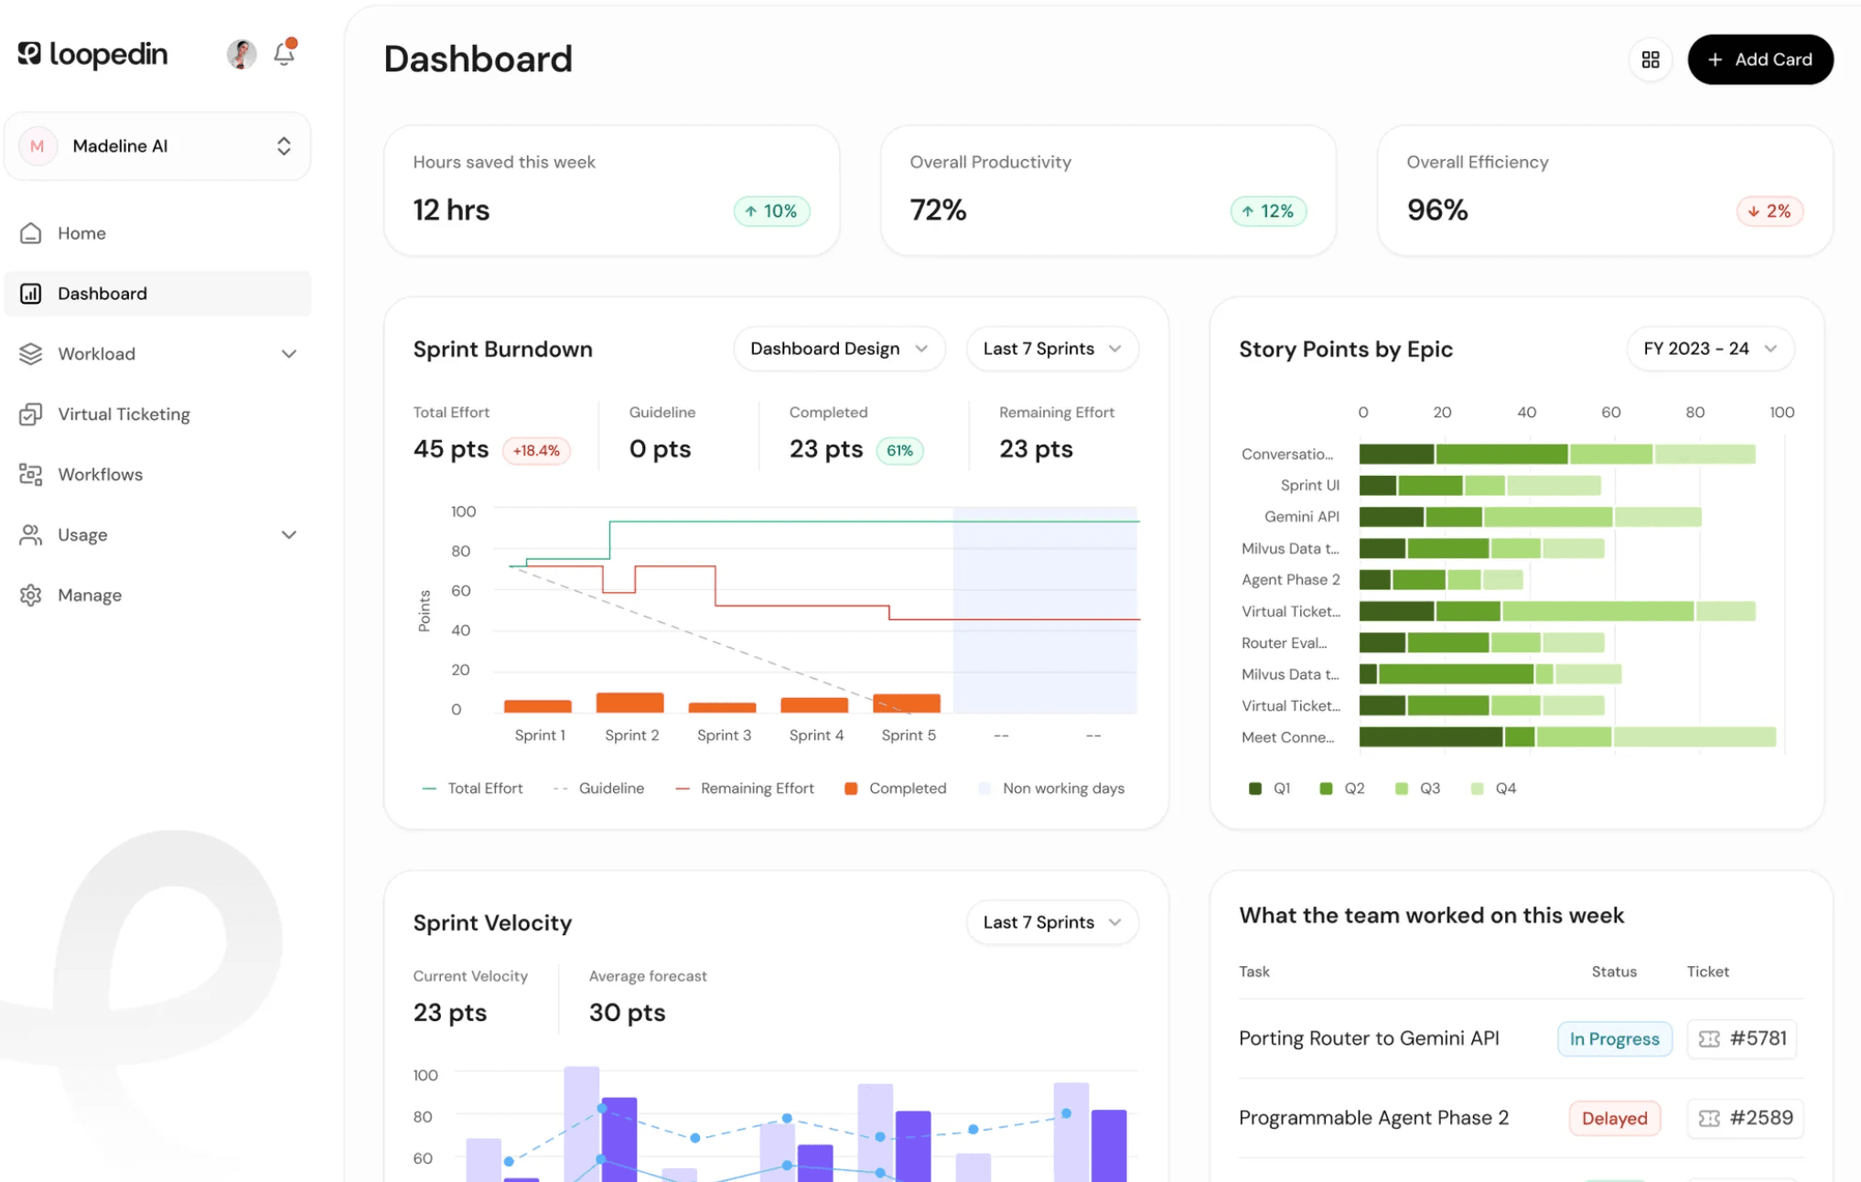Click the grid layout view icon
1861x1182 pixels.
click(1651, 59)
